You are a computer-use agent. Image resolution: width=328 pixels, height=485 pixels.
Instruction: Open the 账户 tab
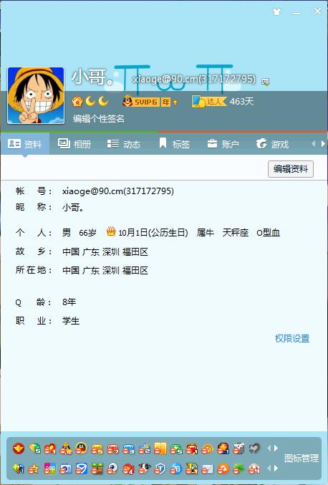[223, 144]
